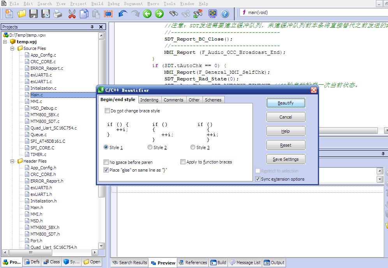
Task: Click the Find binoculars icon
Action: coord(174,14)
